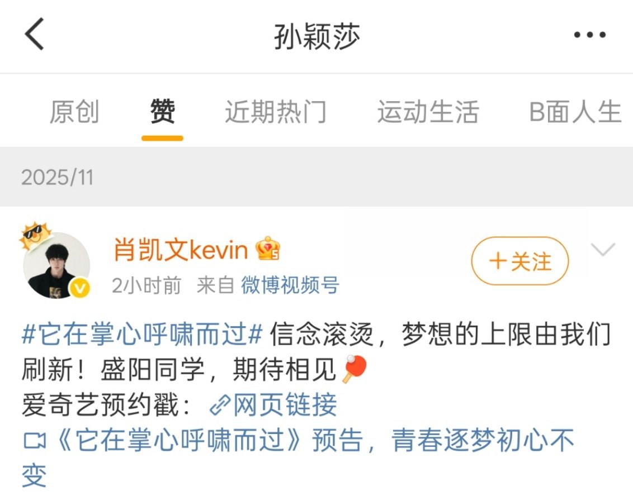
Task: Tap the chain link icon before 网页链接
Action: 220,406
